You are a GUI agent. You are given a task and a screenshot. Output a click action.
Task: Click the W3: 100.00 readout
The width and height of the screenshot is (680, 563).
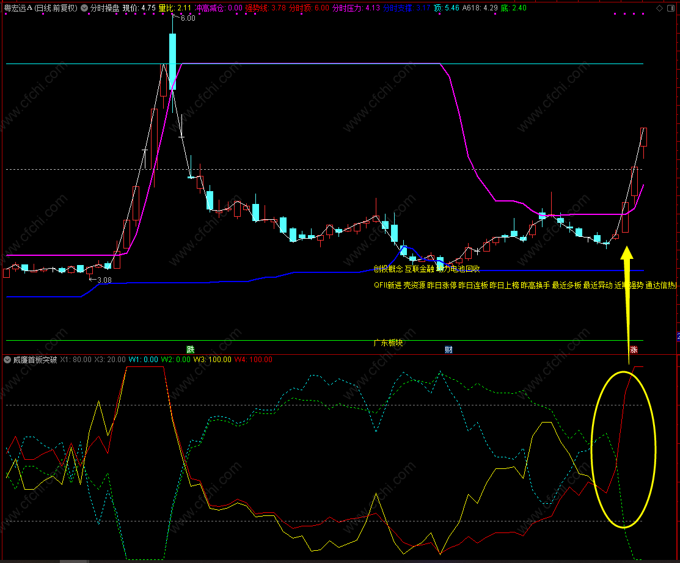click(213, 360)
